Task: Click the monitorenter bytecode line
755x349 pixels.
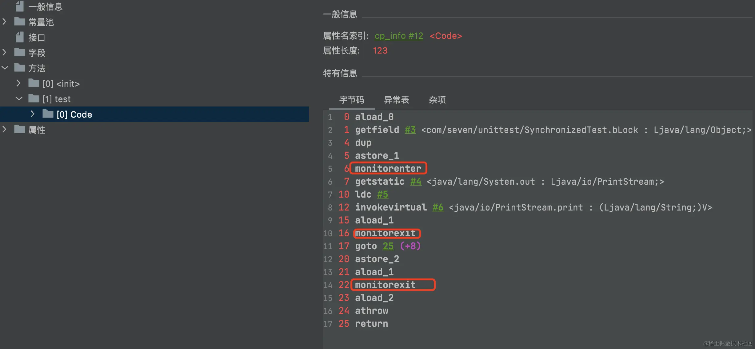Action: pyautogui.click(x=388, y=169)
